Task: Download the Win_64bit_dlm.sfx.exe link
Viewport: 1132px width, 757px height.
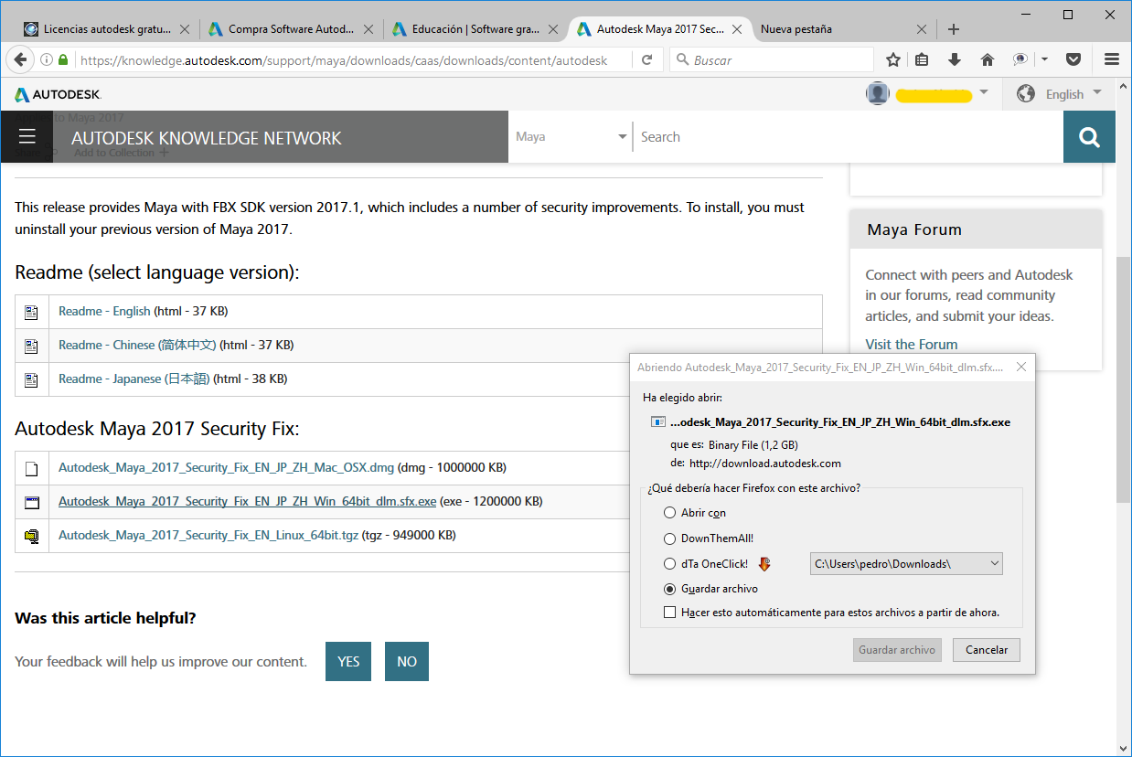Action: pos(248,502)
